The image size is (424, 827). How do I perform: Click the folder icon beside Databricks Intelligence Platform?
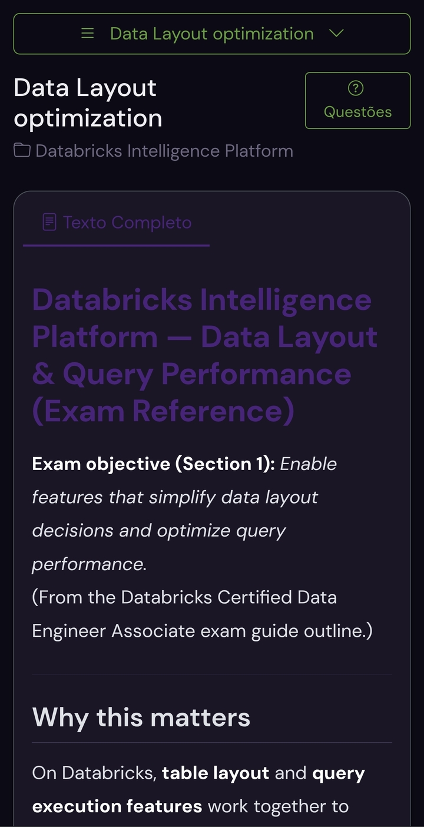coord(22,151)
